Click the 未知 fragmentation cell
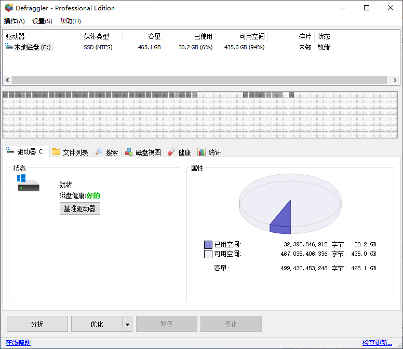 coord(305,47)
